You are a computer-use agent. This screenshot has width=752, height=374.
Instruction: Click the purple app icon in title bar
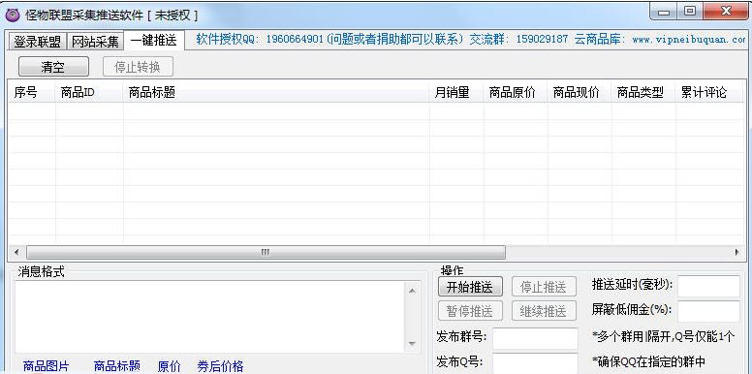click(x=13, y=16)
